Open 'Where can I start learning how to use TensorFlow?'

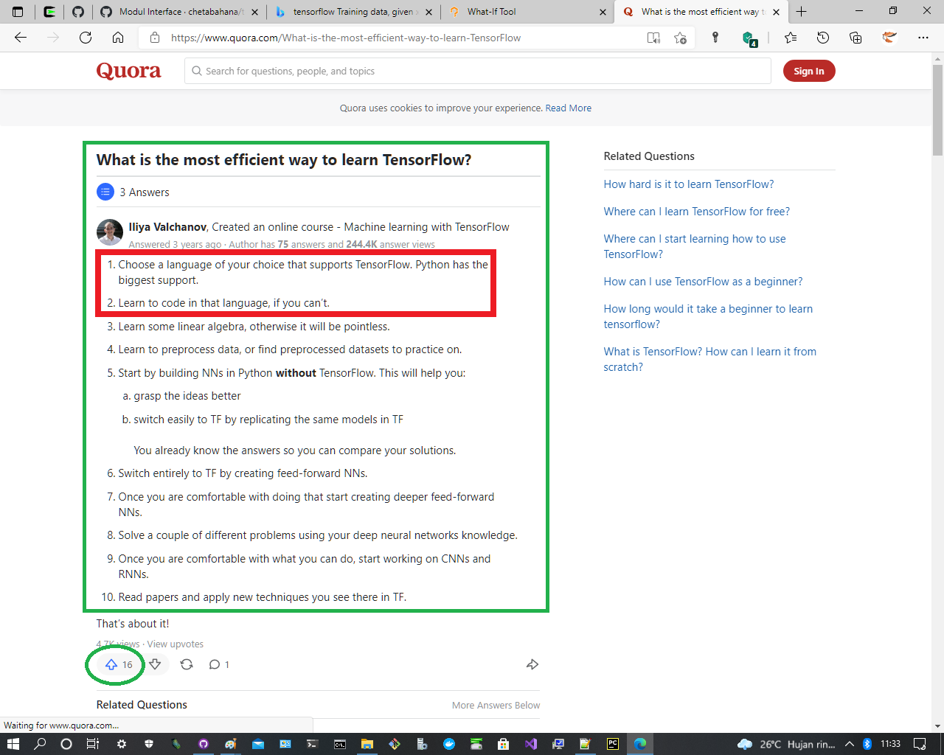[695, 246]
